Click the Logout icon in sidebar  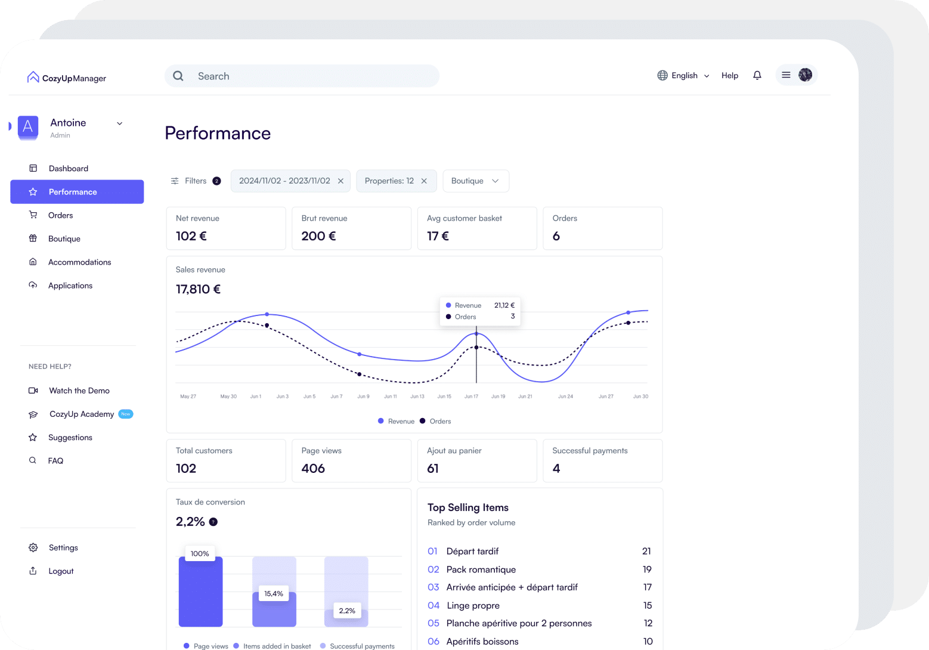coord(33,571)
